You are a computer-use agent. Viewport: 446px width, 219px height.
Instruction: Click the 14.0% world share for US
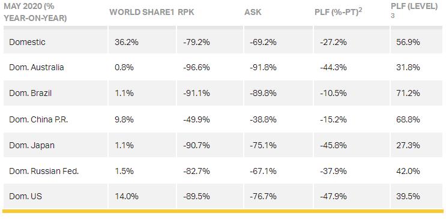(x=127, y=196)
